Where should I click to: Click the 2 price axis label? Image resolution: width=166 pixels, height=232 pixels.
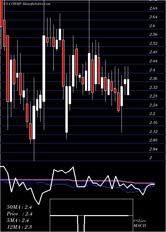(x=151, y=158)
